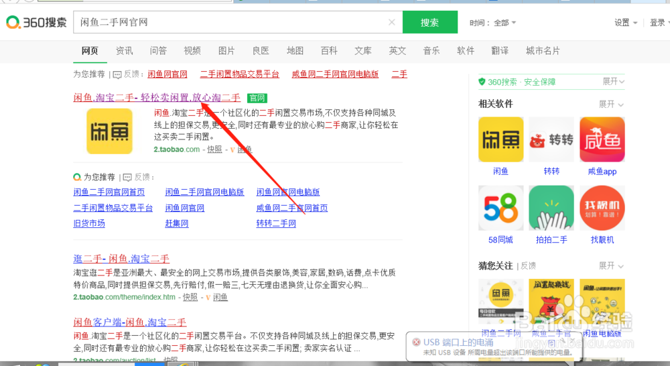This screenshot has height=366, width=670.
Task: Click the 闲鱼 yellow logo in first result
Action: [109, 131]
